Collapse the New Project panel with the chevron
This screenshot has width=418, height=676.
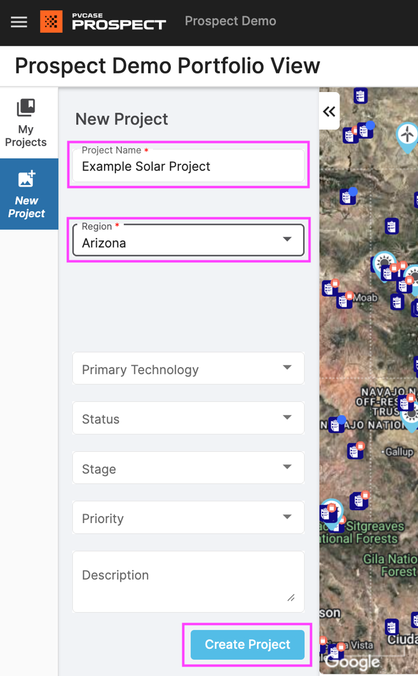coord(329,111)
